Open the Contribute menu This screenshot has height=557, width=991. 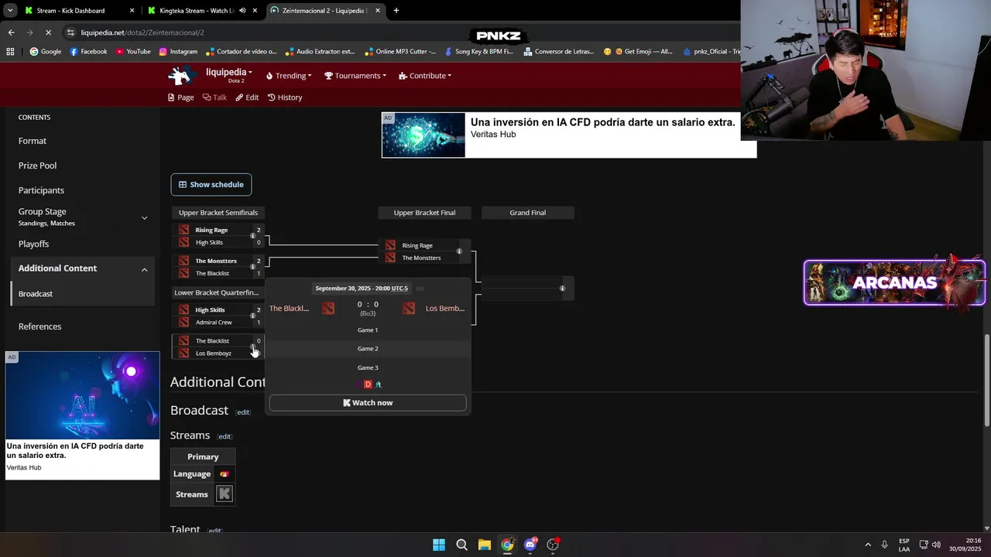pos(425,76)
